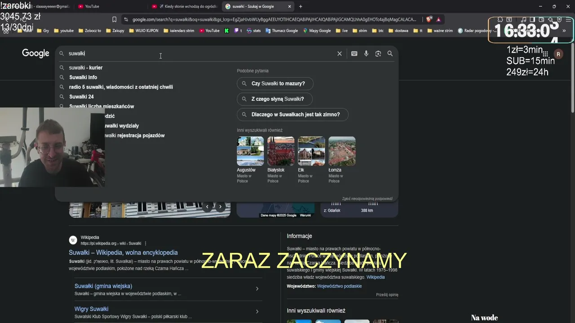Image resolution: width=575 pixels, height=323 pixels.
Task: Open Google Lens image search
Action: click(378, 53)
